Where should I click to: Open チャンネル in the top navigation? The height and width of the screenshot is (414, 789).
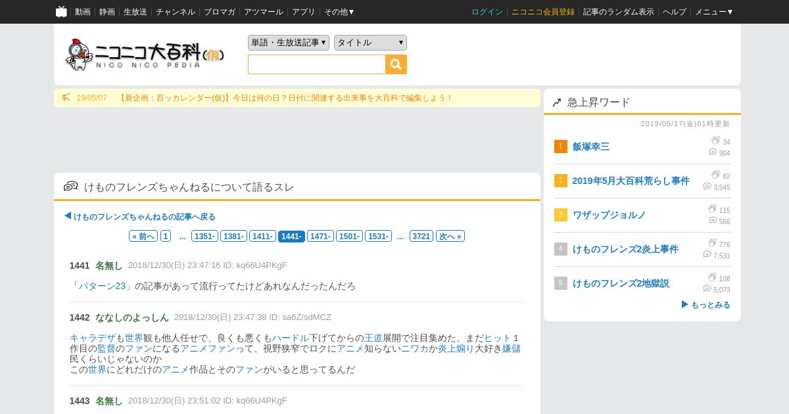click(x=176, y=12)
